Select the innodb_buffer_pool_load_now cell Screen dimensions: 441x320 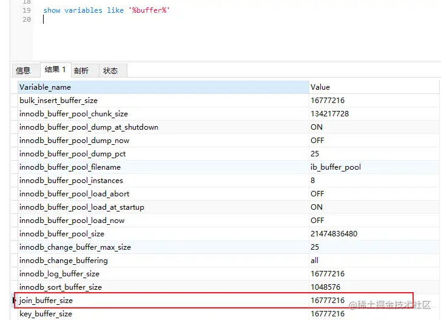point(163,221)
